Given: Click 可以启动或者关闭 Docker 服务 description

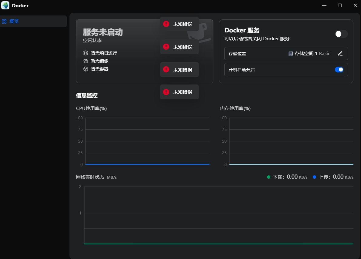Looking at the screenshot, I should pyautogui.click(x=257, y=39).
